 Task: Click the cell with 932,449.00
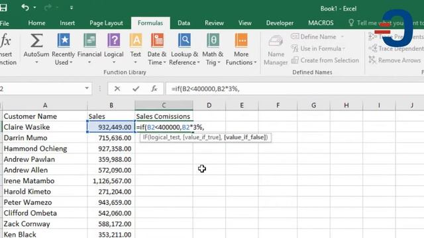(111, 127)
